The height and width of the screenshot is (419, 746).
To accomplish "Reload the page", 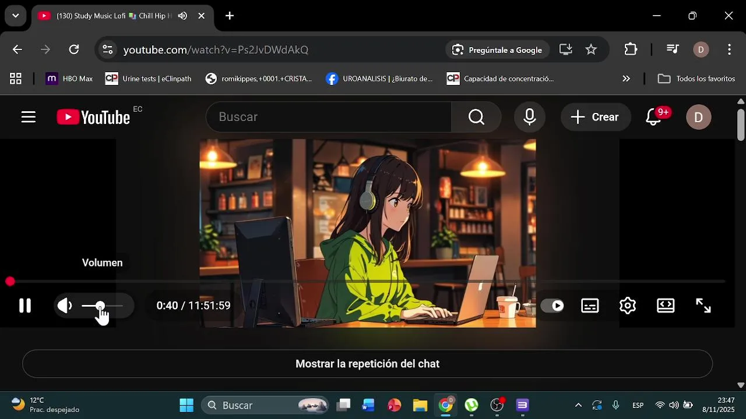I will (74, 49).
